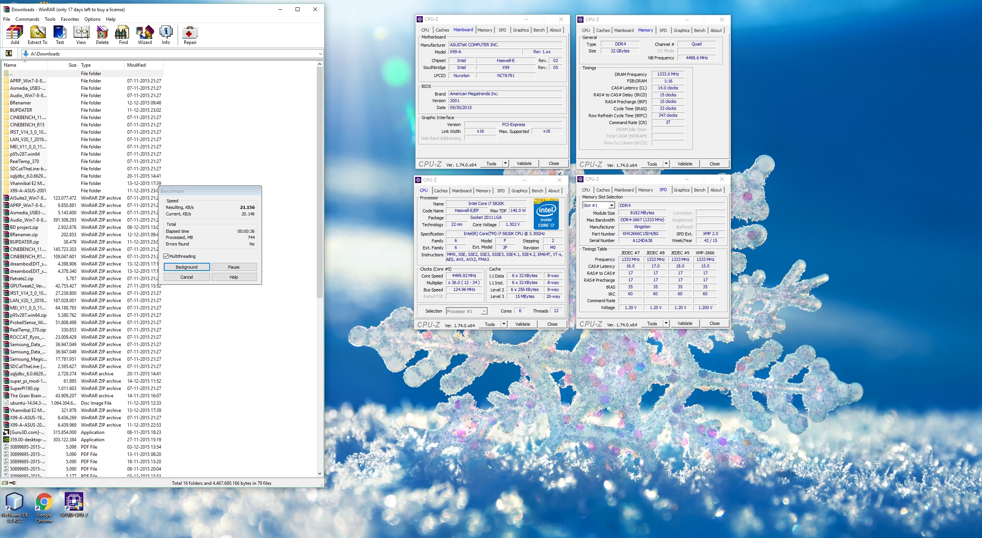The width and height of the screenshot is (982, 538).
Task: Click the Add icon in WinRAR toolbar
Action: [15, 35]
